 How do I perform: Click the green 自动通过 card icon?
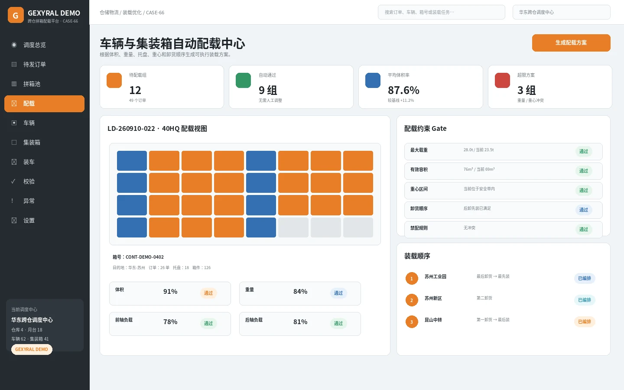pos(243,80)
